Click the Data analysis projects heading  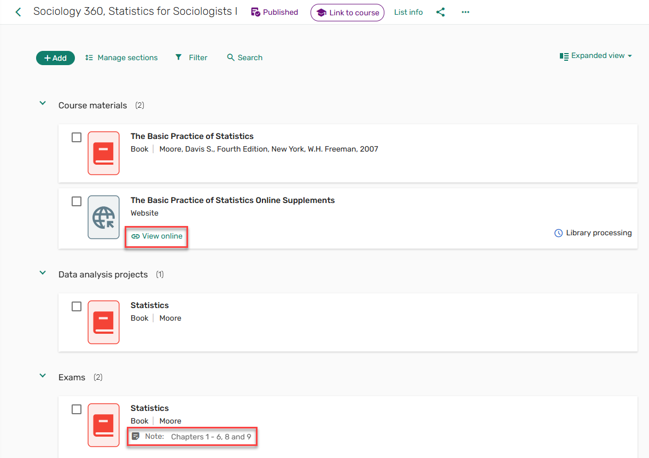(103, 275)
